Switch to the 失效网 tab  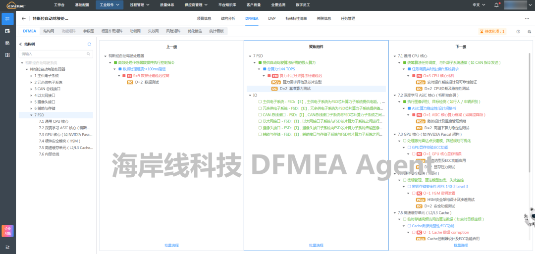coord(153,31)
